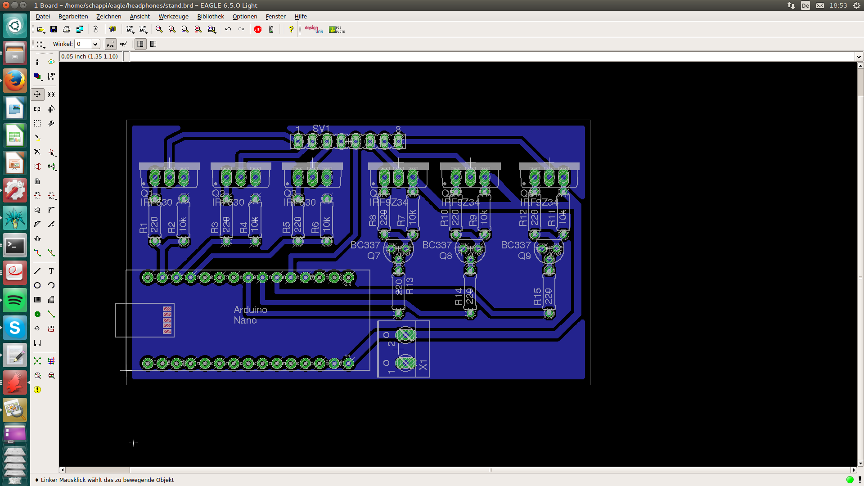
Task: Zoom out of the board
Action: pyautogui.click(x=185, y=30)
